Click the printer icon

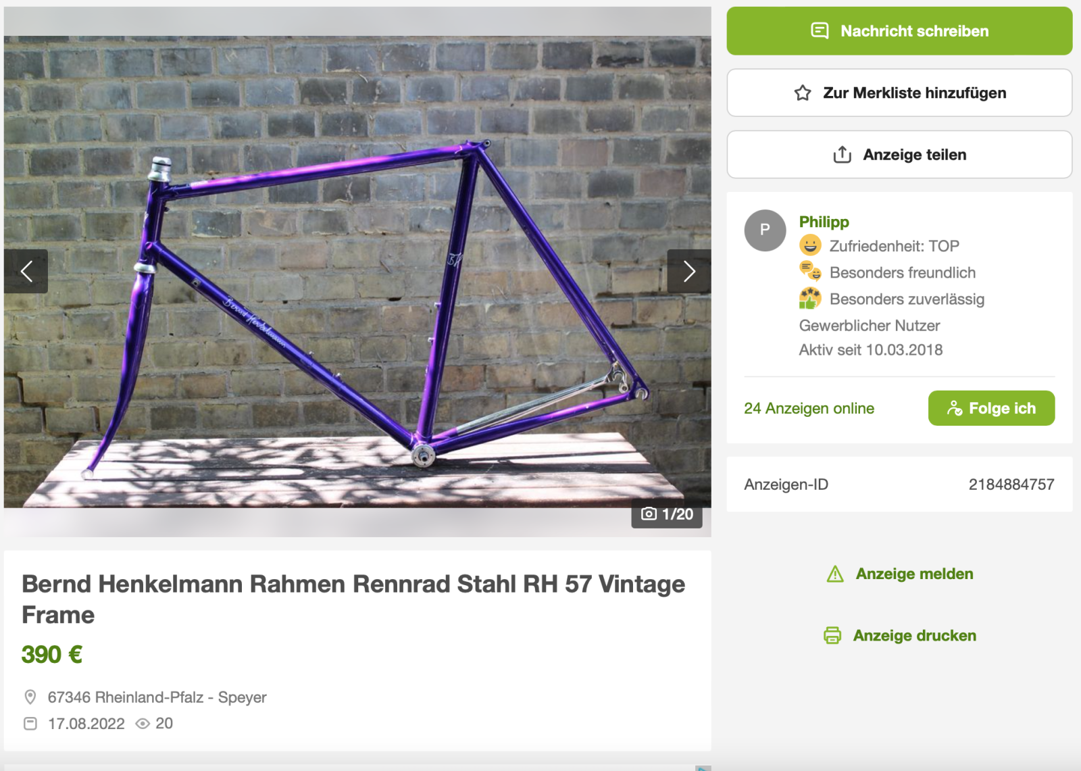point(832,636)
